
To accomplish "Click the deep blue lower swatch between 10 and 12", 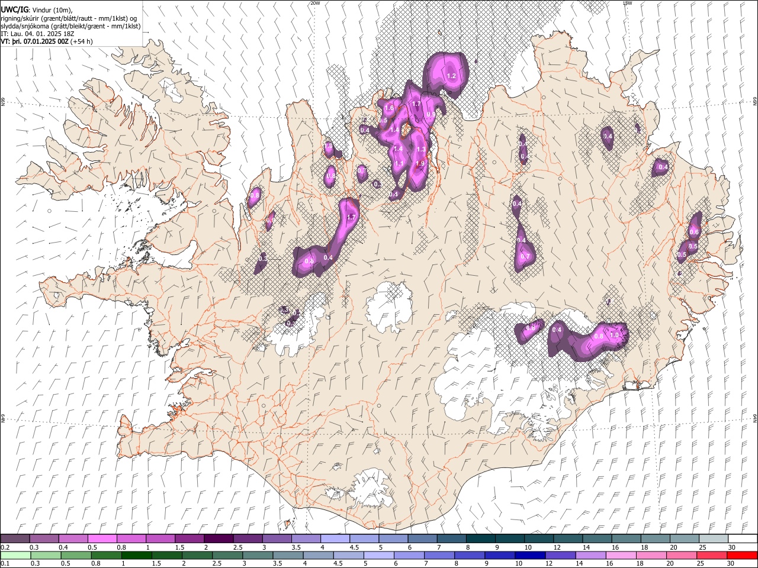I will (x=529, y=555).
